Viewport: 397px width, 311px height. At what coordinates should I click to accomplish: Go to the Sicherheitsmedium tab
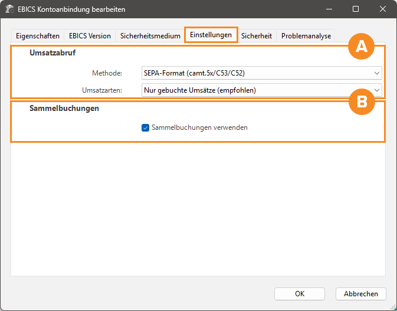tap(150, 36)
